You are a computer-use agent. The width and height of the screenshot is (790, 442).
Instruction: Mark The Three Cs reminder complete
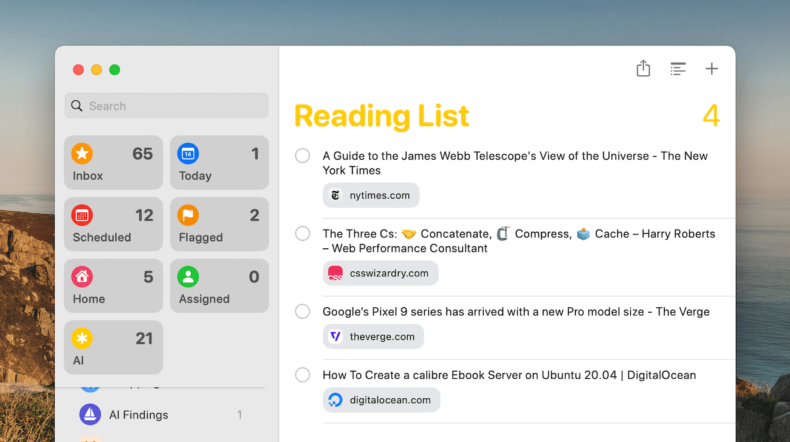[303, 234]
